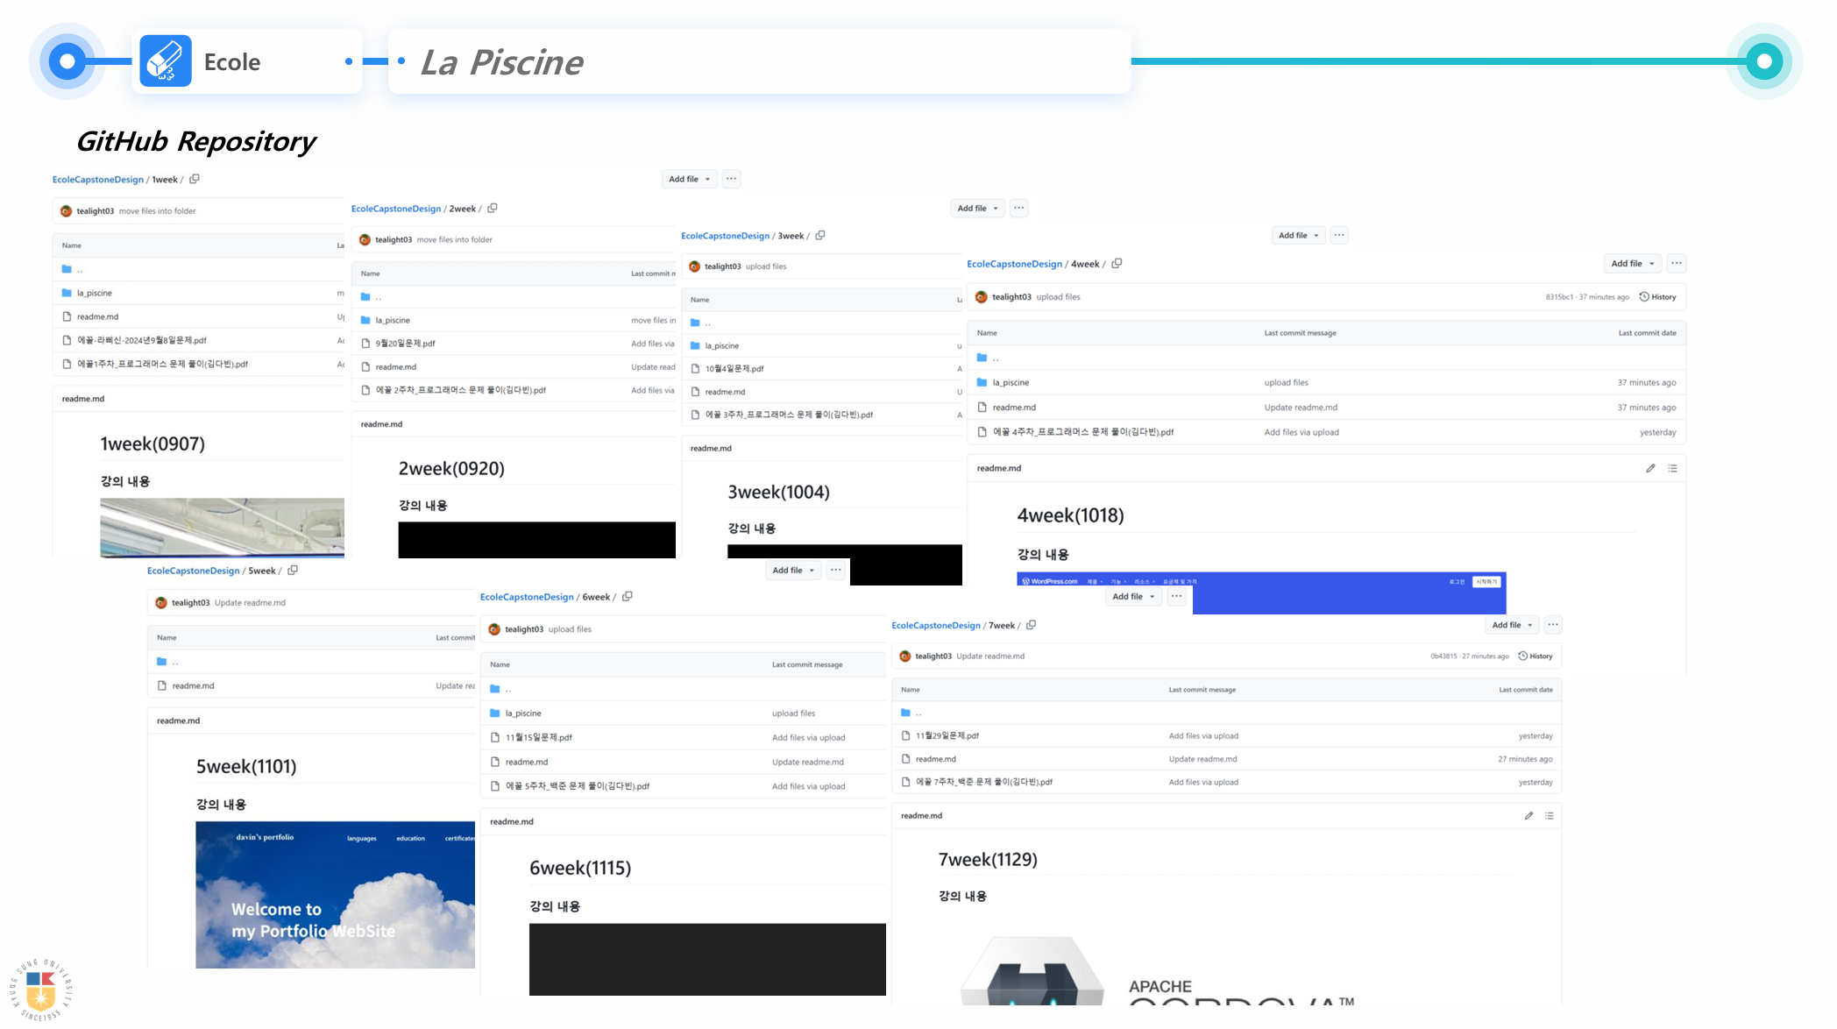Open the 11월29일문제.pdf file in 7week
Screen dimensions: 1837x1029
coord(947,736)
